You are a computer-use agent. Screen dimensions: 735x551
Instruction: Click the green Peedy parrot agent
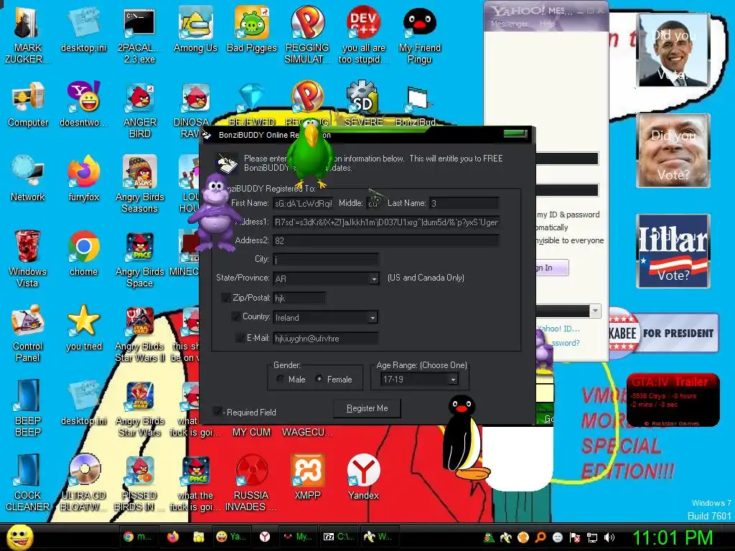[x=310, y=152]
